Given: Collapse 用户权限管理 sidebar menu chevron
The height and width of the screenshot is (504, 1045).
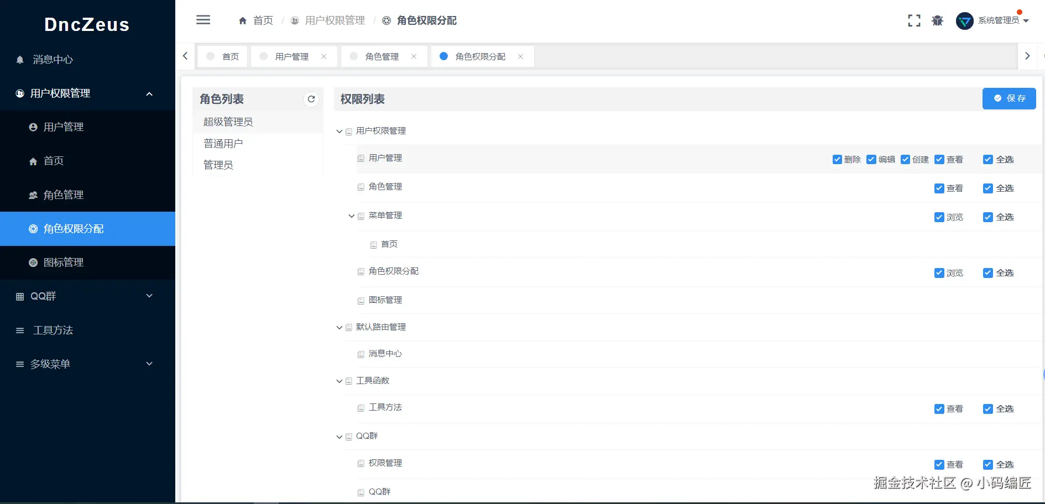Looking at the screenshot, I should click(x=149, y=94).
